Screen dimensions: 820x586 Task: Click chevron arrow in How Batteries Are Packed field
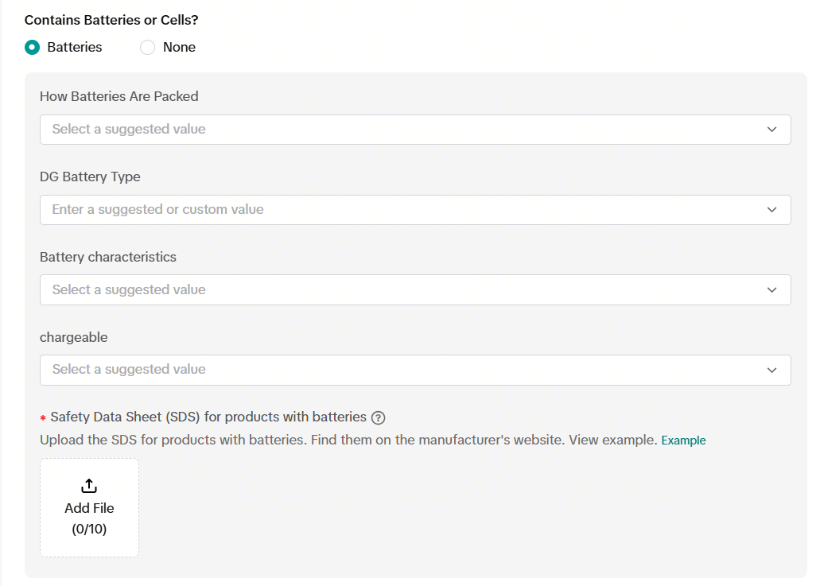[x=771, y=130]
